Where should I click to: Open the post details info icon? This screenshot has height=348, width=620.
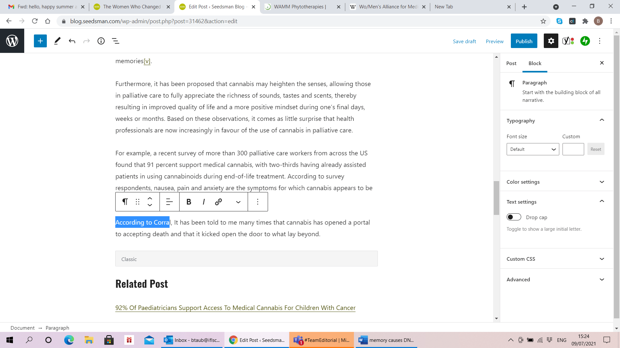[101, 41]
